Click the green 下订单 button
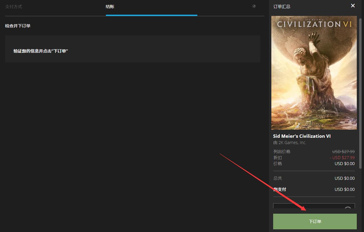The width and height of the screenshot is (364, 232). point(315,221)
